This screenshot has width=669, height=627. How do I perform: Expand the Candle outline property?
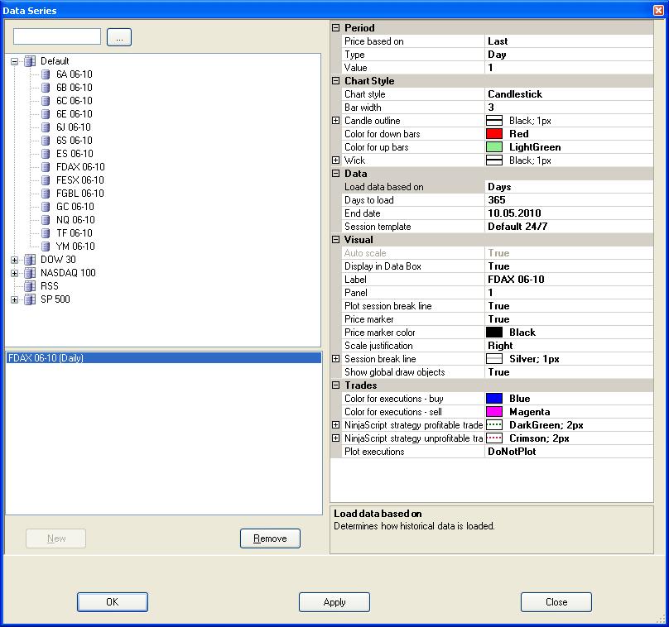[x=336, y=121]
